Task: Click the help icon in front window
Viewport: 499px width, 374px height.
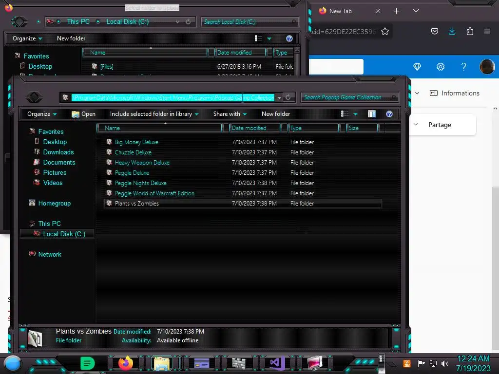Action: point(389,114)
